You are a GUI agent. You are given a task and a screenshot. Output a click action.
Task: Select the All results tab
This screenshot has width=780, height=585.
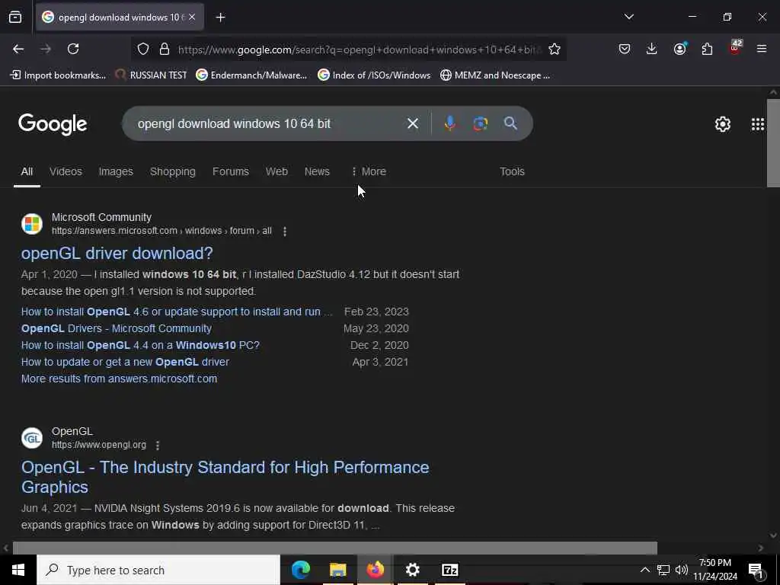coord(27,171)
